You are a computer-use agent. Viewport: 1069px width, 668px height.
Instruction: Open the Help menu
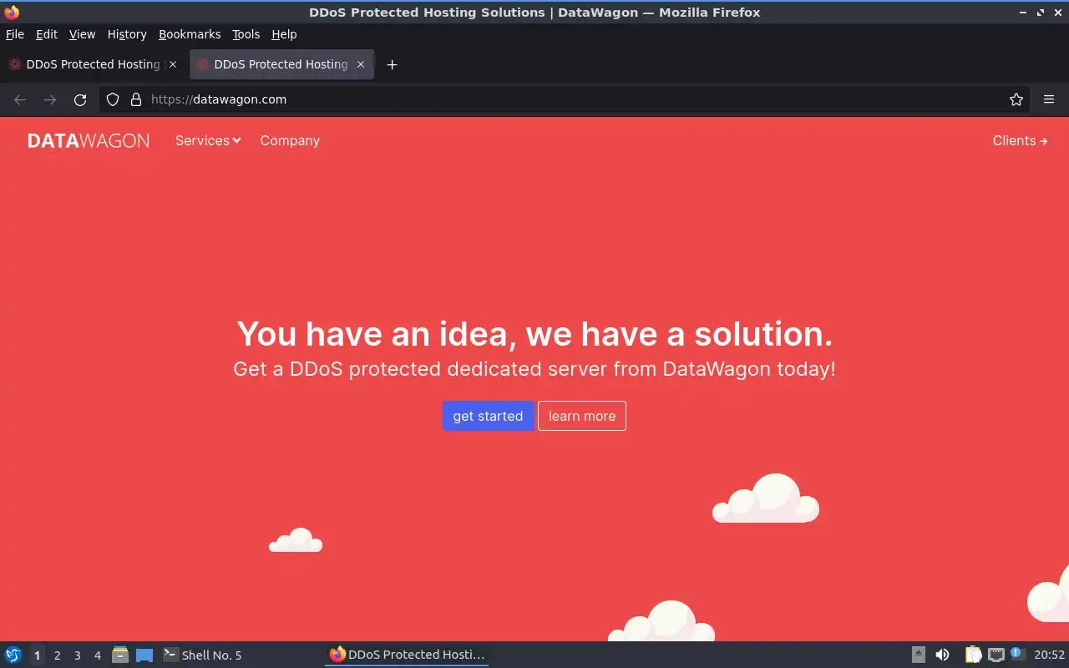click(284, 34)
